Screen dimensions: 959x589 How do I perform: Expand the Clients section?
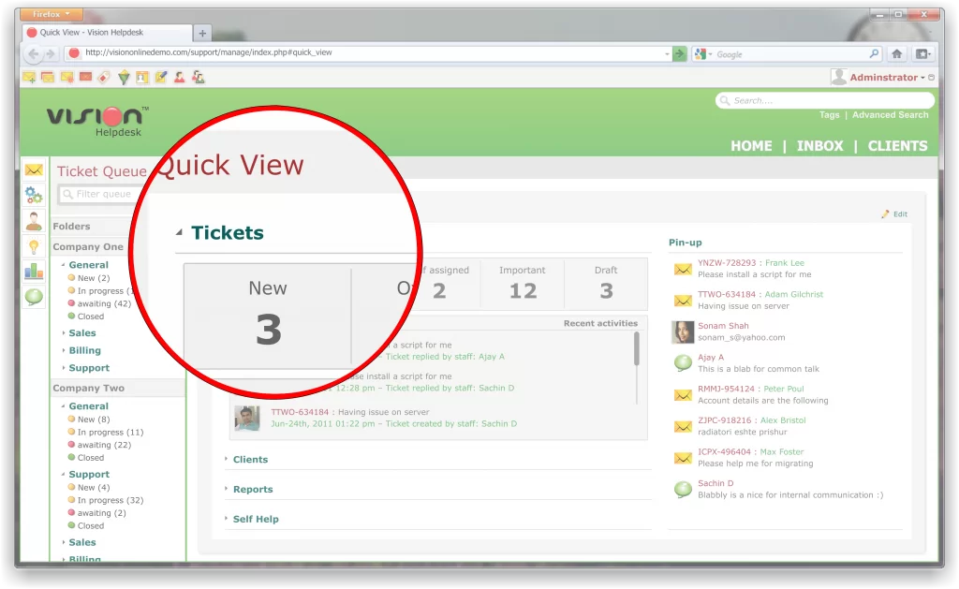coord(250,460)
